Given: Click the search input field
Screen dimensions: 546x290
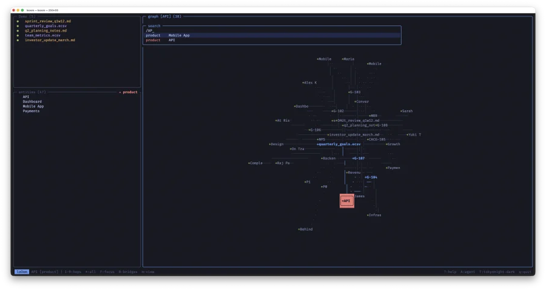Looking at the screenshot, I should tap(272, 30).
